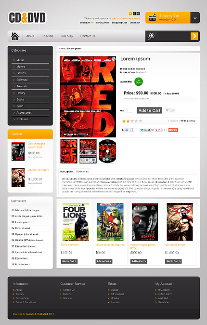The image size is (207, 325).
Task: Click the CD&DVD store logo
Action: (x=27, y=18)
